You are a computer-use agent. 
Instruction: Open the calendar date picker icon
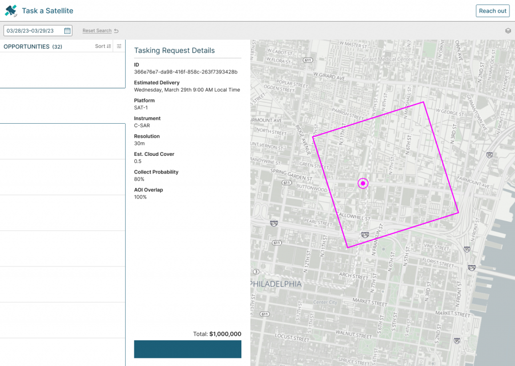click(67, 31)
